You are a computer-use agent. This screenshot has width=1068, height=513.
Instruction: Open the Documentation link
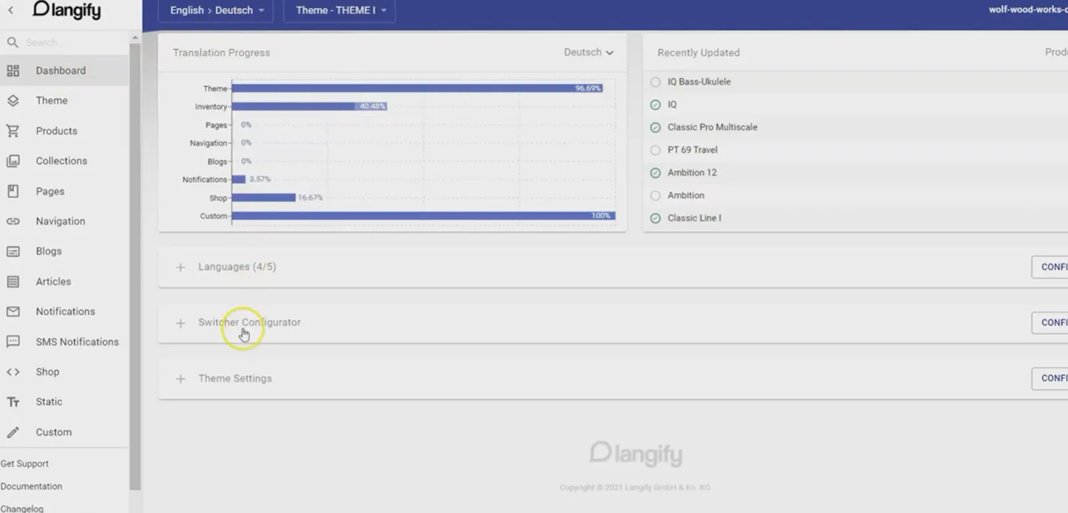point(31,486)
